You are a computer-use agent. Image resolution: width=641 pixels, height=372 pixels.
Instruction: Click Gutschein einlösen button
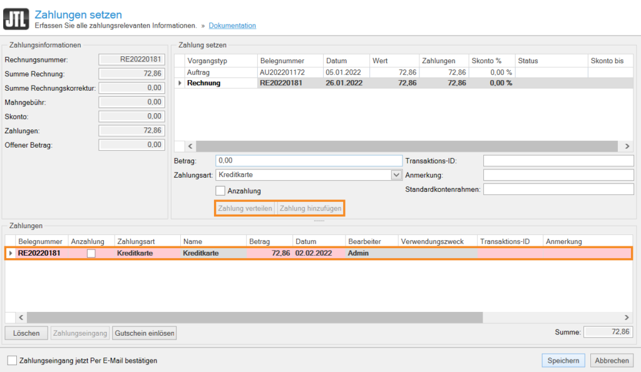point(145,333)
